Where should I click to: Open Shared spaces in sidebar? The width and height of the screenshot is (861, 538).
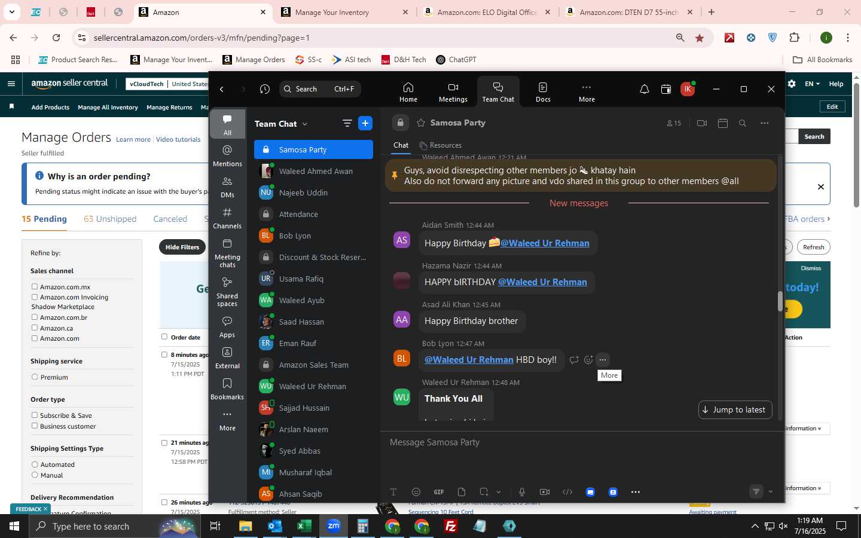(x=227, y=292)
